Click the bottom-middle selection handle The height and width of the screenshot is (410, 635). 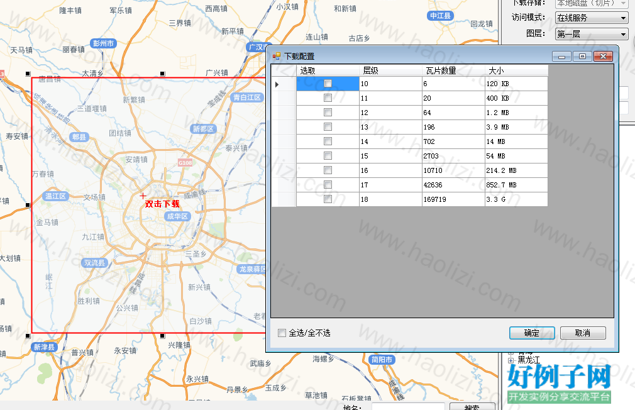[162, 336]
